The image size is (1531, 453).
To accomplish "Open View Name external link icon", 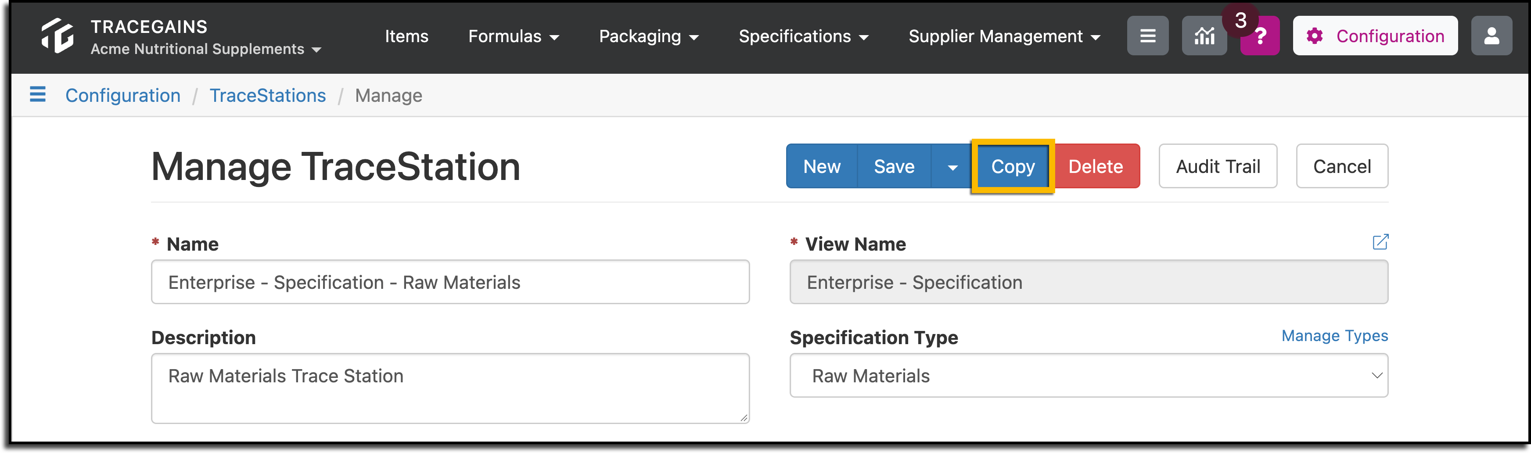I will pyautogui.click(x=1380, y=242).
